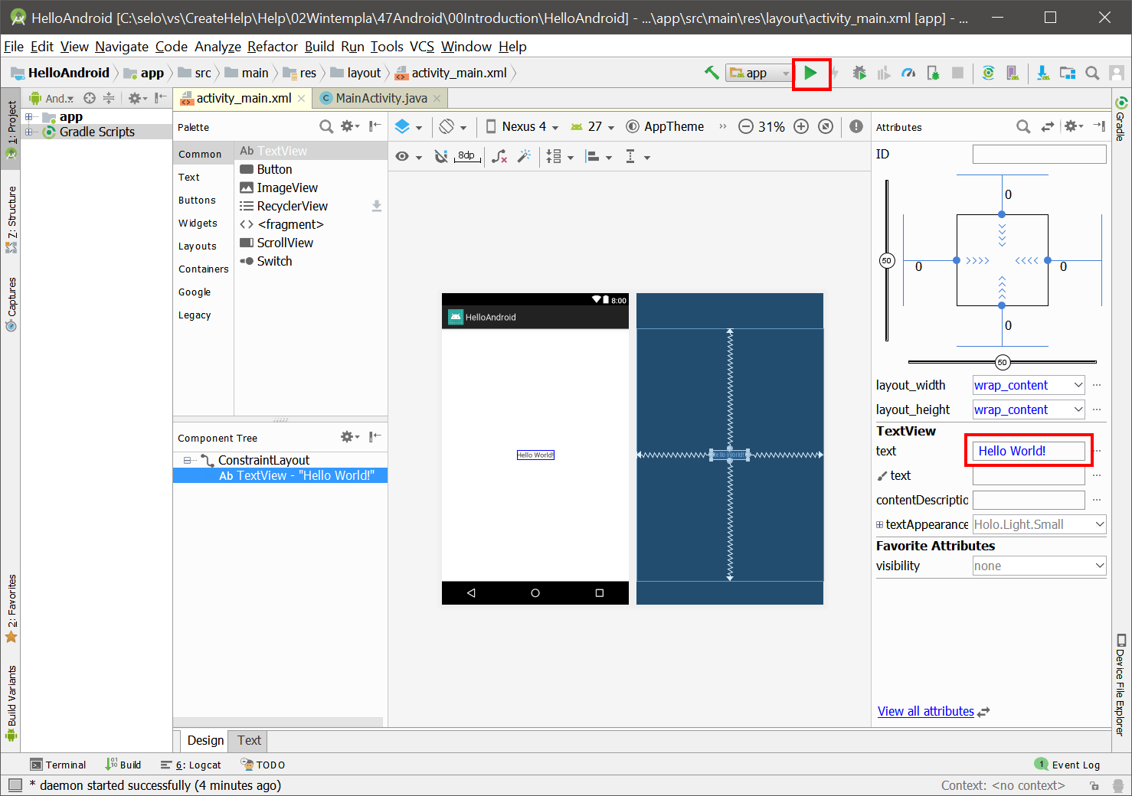Open the visibility none dropdown
Viewport: 1132px width, 796px height.
click(1039, 566)
